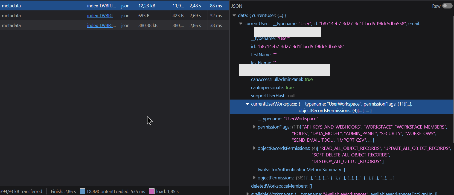454x195 pixels.
Task: Expand the objectPermissions array arrow
Action: (254, 178)
